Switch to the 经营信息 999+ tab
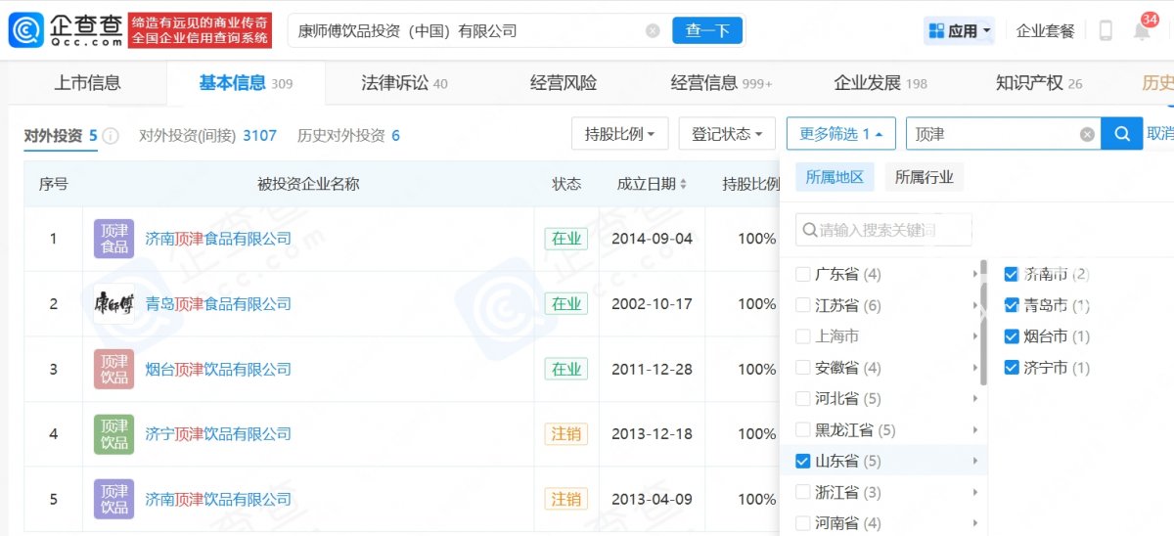Image resolution: width=1174 pixels, height=536 pixels. [721, 83]
